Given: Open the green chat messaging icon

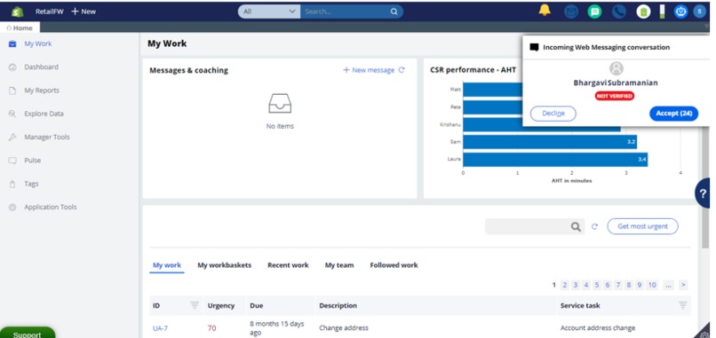Looking at the screenshot, I should point(594,12).
